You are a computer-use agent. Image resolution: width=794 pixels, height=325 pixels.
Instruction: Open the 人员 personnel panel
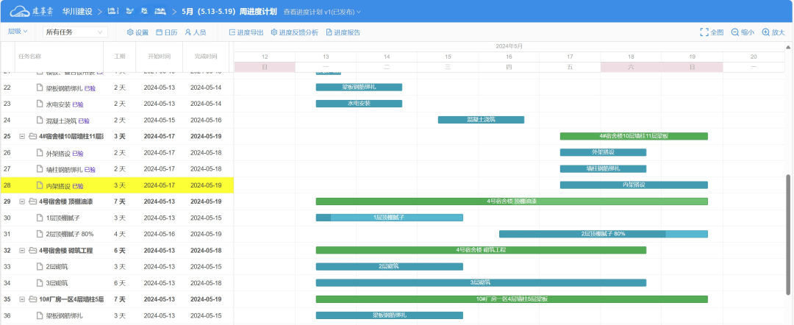(195, 32)
